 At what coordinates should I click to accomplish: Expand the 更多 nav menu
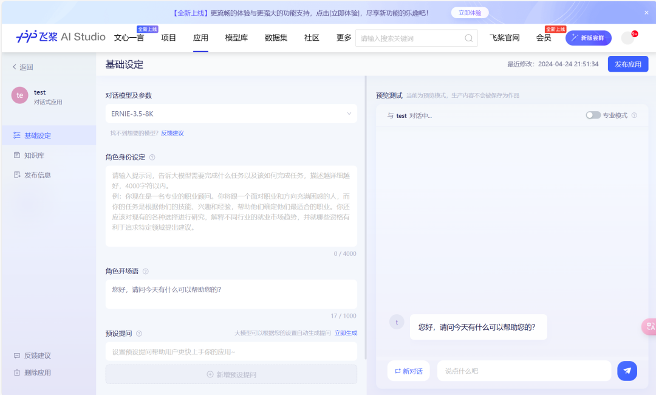(344, 38)
